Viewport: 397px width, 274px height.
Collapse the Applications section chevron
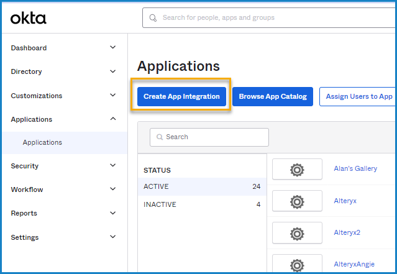coord(113,119)
